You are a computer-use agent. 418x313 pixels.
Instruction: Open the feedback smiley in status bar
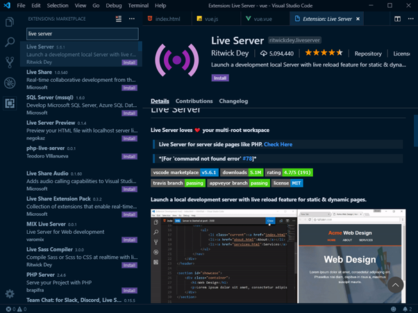click(x=393, y=309)
